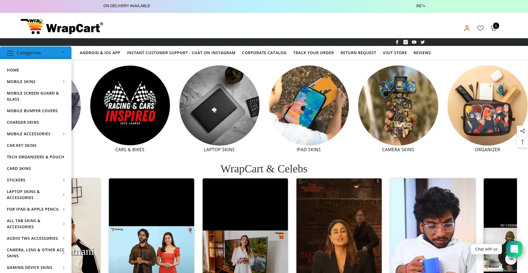
Task: Click the hamburger icon next to Categories
Action: point(10,53)
